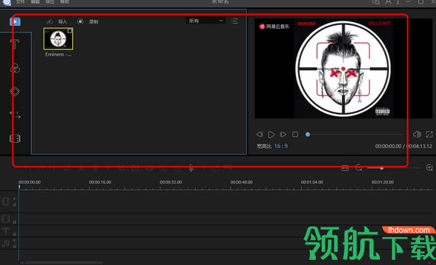Click the user account icon in title bar
This screenshot has height=265, width=436.
point(388,2)
